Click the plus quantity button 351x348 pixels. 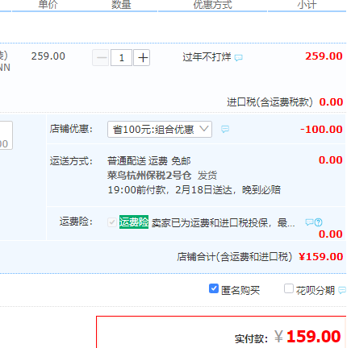pyautogui.click(x=142, y=57)
